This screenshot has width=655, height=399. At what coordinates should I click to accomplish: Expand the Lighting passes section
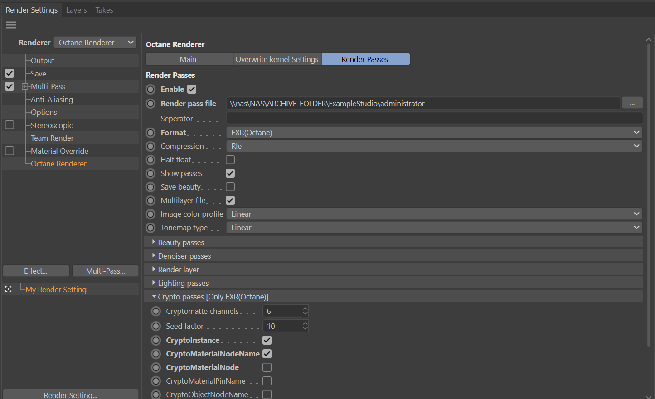[154, 283]
